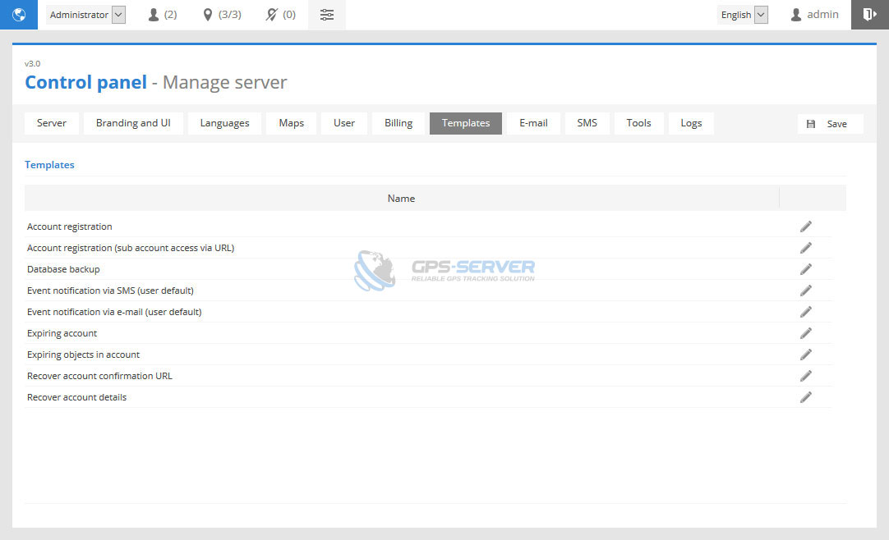Image resolution: width=889 pixels, height=540 pixels.
Task: Edit the Account registration template
Action: 805,227
